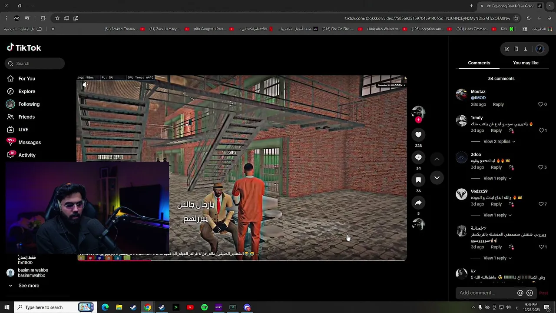The height and width of the screenshot is (313, 556).
Task: Expand View 1 reply under 3doo
Action: pyautogui.click(x=497, y=178)
